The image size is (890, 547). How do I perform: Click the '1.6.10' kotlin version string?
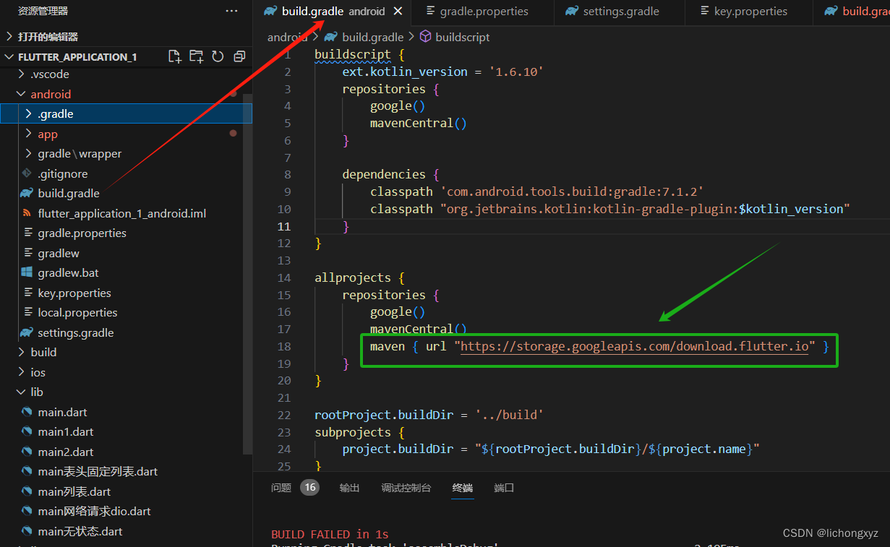(516, 72)
